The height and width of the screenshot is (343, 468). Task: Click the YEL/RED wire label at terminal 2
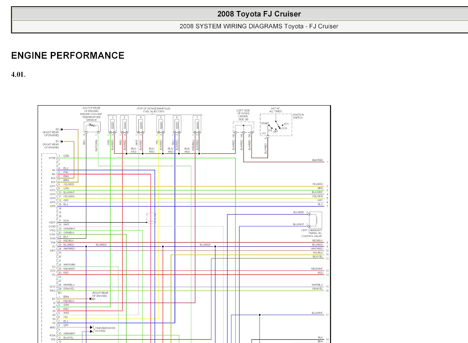coord(317,184)
